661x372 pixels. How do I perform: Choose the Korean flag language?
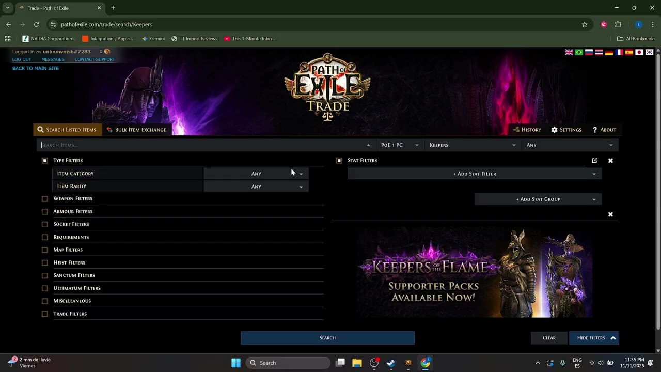click(x=649, y=52)
